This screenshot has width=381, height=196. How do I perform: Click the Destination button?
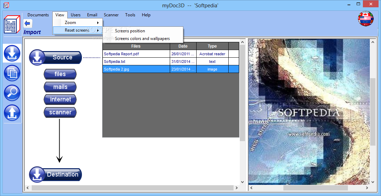click(x=55, y=174)
